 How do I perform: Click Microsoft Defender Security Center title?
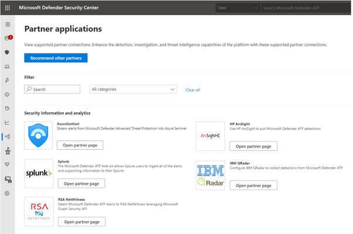click(59, 8)
